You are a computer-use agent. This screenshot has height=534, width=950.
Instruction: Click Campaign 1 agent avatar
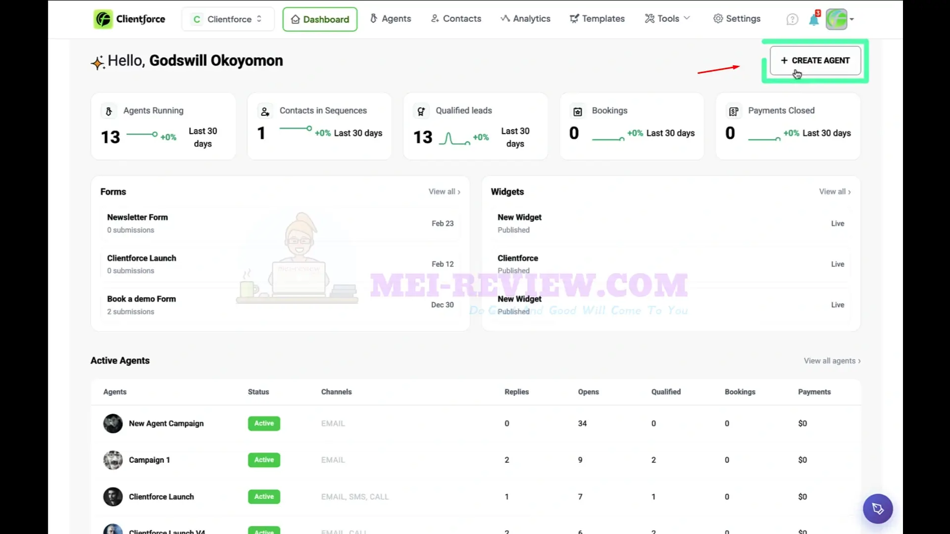pyautogui.click(x=113, y=460)
